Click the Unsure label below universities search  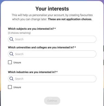click(x=17, y=63)
